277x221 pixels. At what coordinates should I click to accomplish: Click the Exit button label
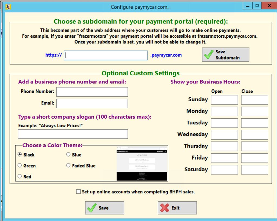pos(175,208)
